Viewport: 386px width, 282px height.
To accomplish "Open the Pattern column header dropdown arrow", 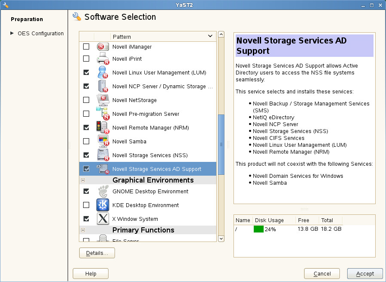I will pyautogui.click(x=210, y=36).
